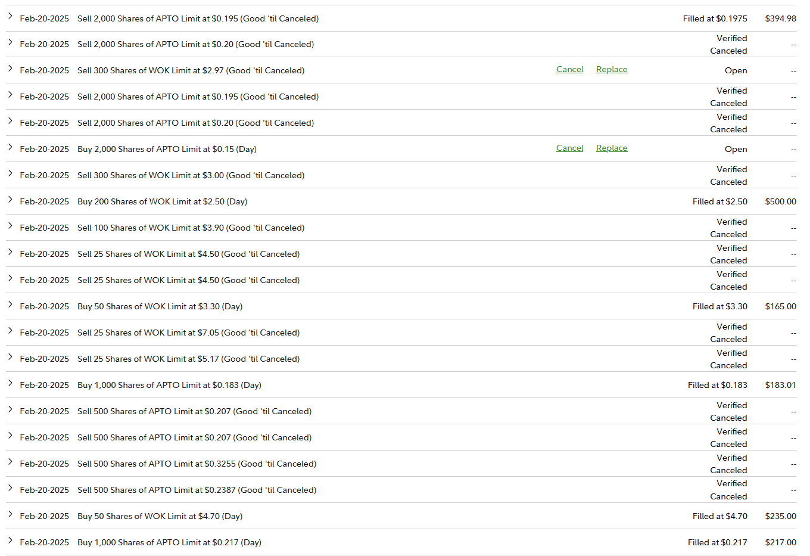This screenshot has height=556, width=810.
Task: Cancel the Buy 2,000 APTO at $0.15 order
Action: pyautogui.click(x=569, y=148)
